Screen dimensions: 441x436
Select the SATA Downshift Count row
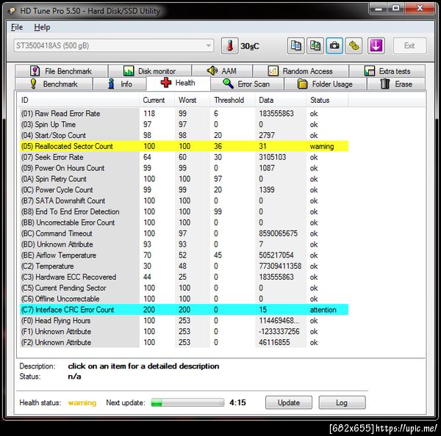click(184, 201)
